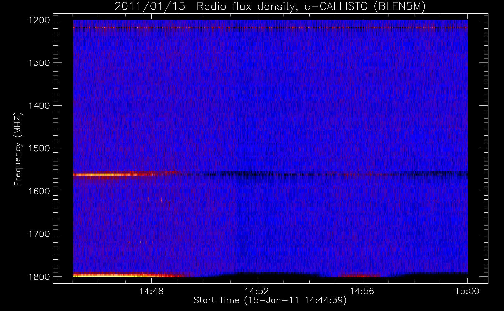Select the 1700 frequency tick label
504x311 pixels.
39,234
